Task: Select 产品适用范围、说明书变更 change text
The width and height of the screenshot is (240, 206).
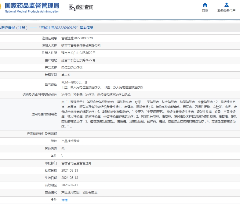Action: 79,192
